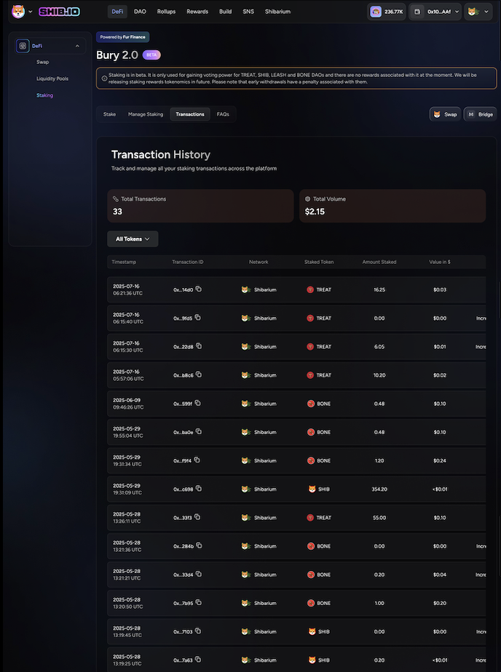Copy transaction ID 0x..9fd5

198,318
